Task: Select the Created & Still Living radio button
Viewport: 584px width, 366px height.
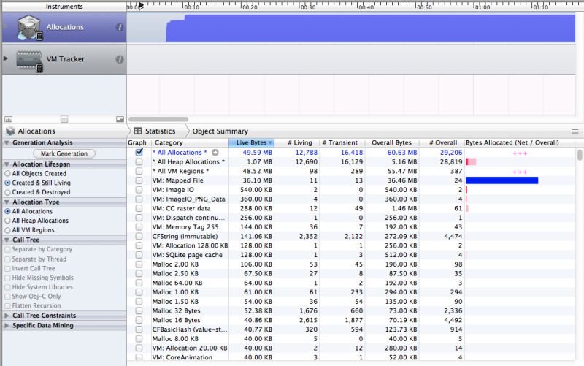Action: 7,183
